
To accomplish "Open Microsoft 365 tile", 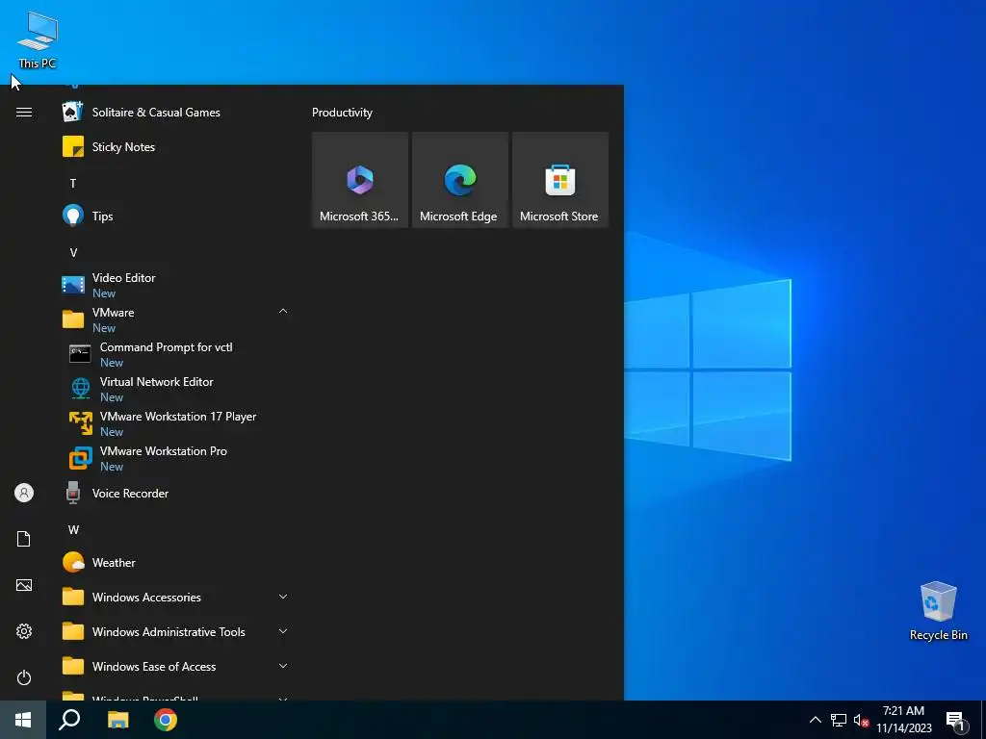I will [360, 180].
